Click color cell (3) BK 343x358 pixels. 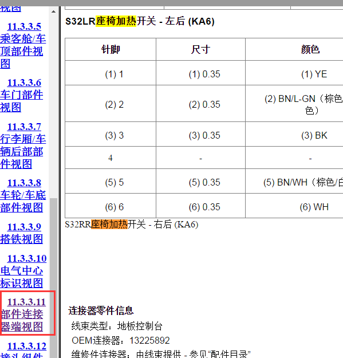tap(294, 134)
